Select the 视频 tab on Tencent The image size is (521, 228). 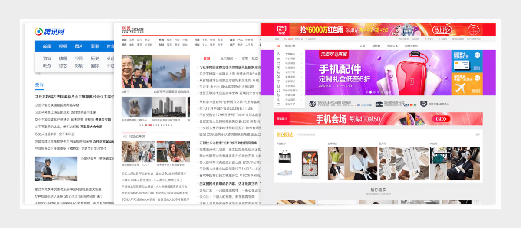tap(63, 46)
